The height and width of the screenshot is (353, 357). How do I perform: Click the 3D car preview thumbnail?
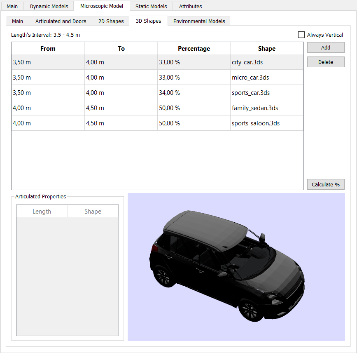point(236,268)
